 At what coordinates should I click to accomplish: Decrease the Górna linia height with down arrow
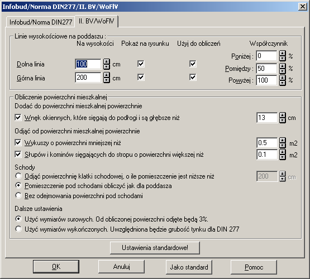pyautogui.click(x=107, y=80)
